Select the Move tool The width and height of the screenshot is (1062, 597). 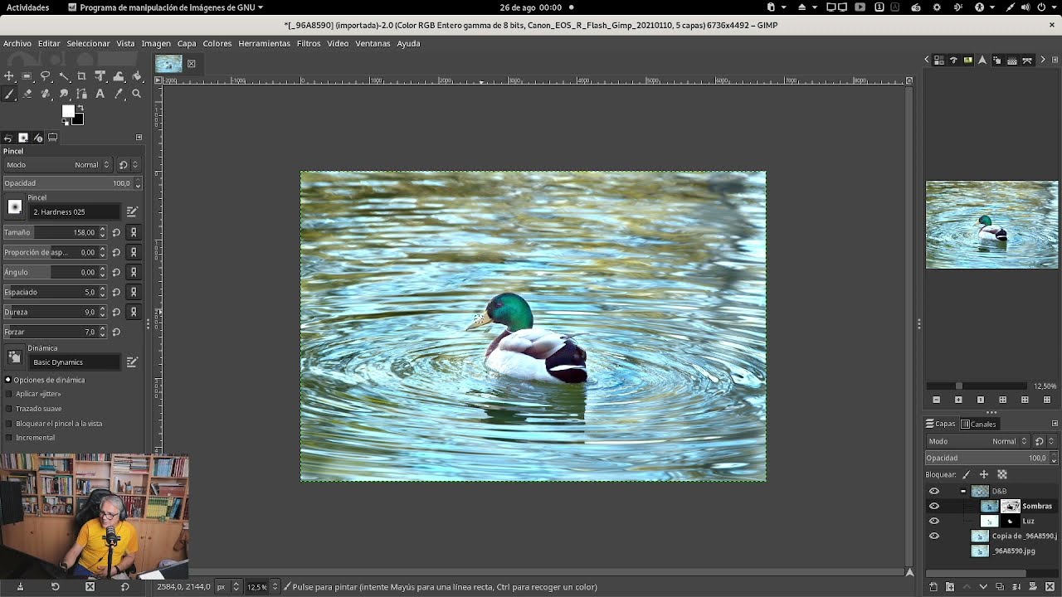pyautogui.click(x=9, y=76)
